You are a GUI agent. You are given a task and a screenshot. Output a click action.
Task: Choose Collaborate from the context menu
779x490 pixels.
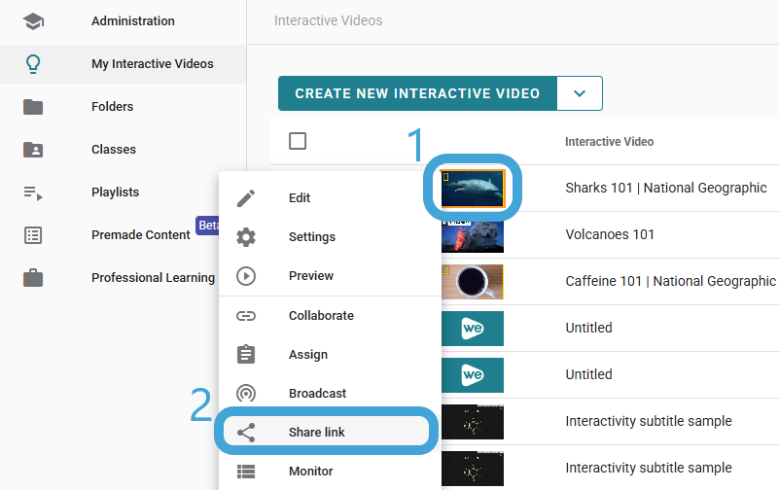pyautogui.click(x=330, y=316)
